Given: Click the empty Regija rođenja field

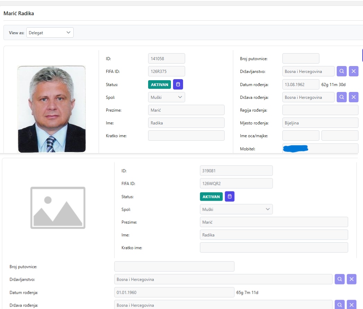Looking at the screenshot, I should (320, 110).
